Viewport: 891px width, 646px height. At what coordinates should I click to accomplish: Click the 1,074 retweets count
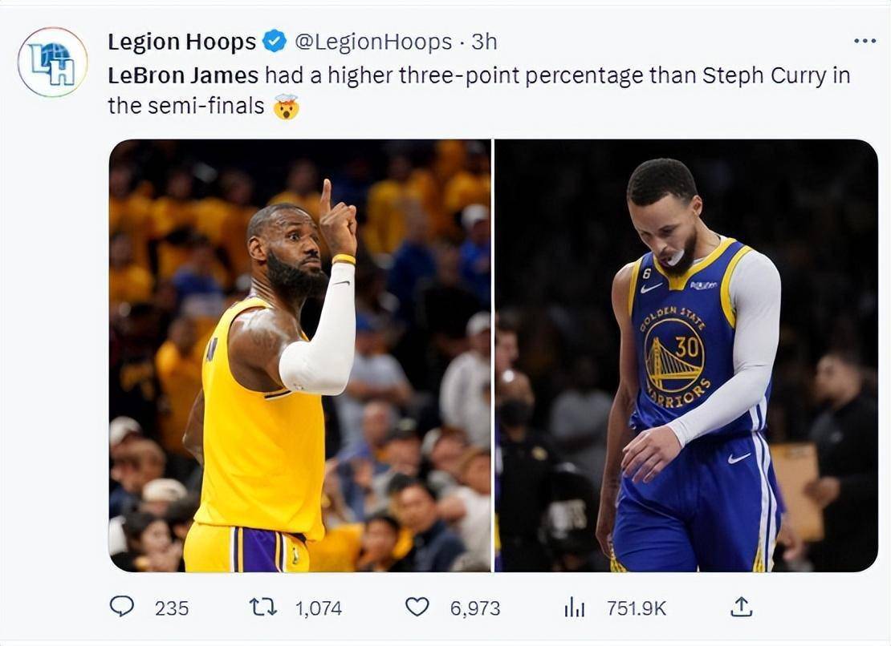(x=318, y=608)
